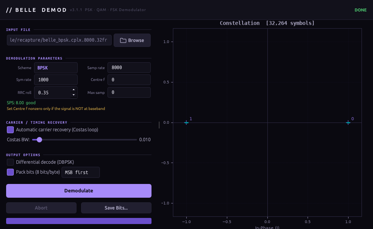This screenshot has width=373, height=229.
Task: Open the MSB first bit-order dropdown
Action: (x=81, y=172)
